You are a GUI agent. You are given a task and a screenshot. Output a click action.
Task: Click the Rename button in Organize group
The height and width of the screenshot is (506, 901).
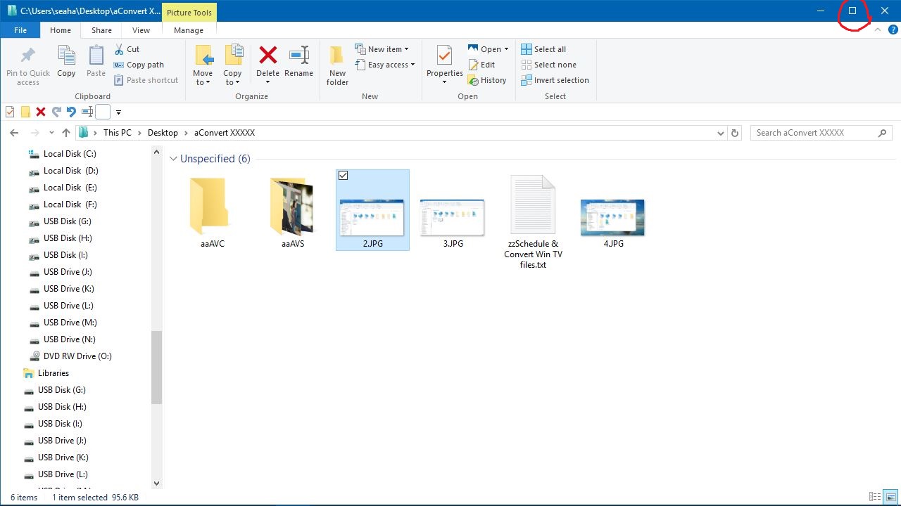[298, 61]
